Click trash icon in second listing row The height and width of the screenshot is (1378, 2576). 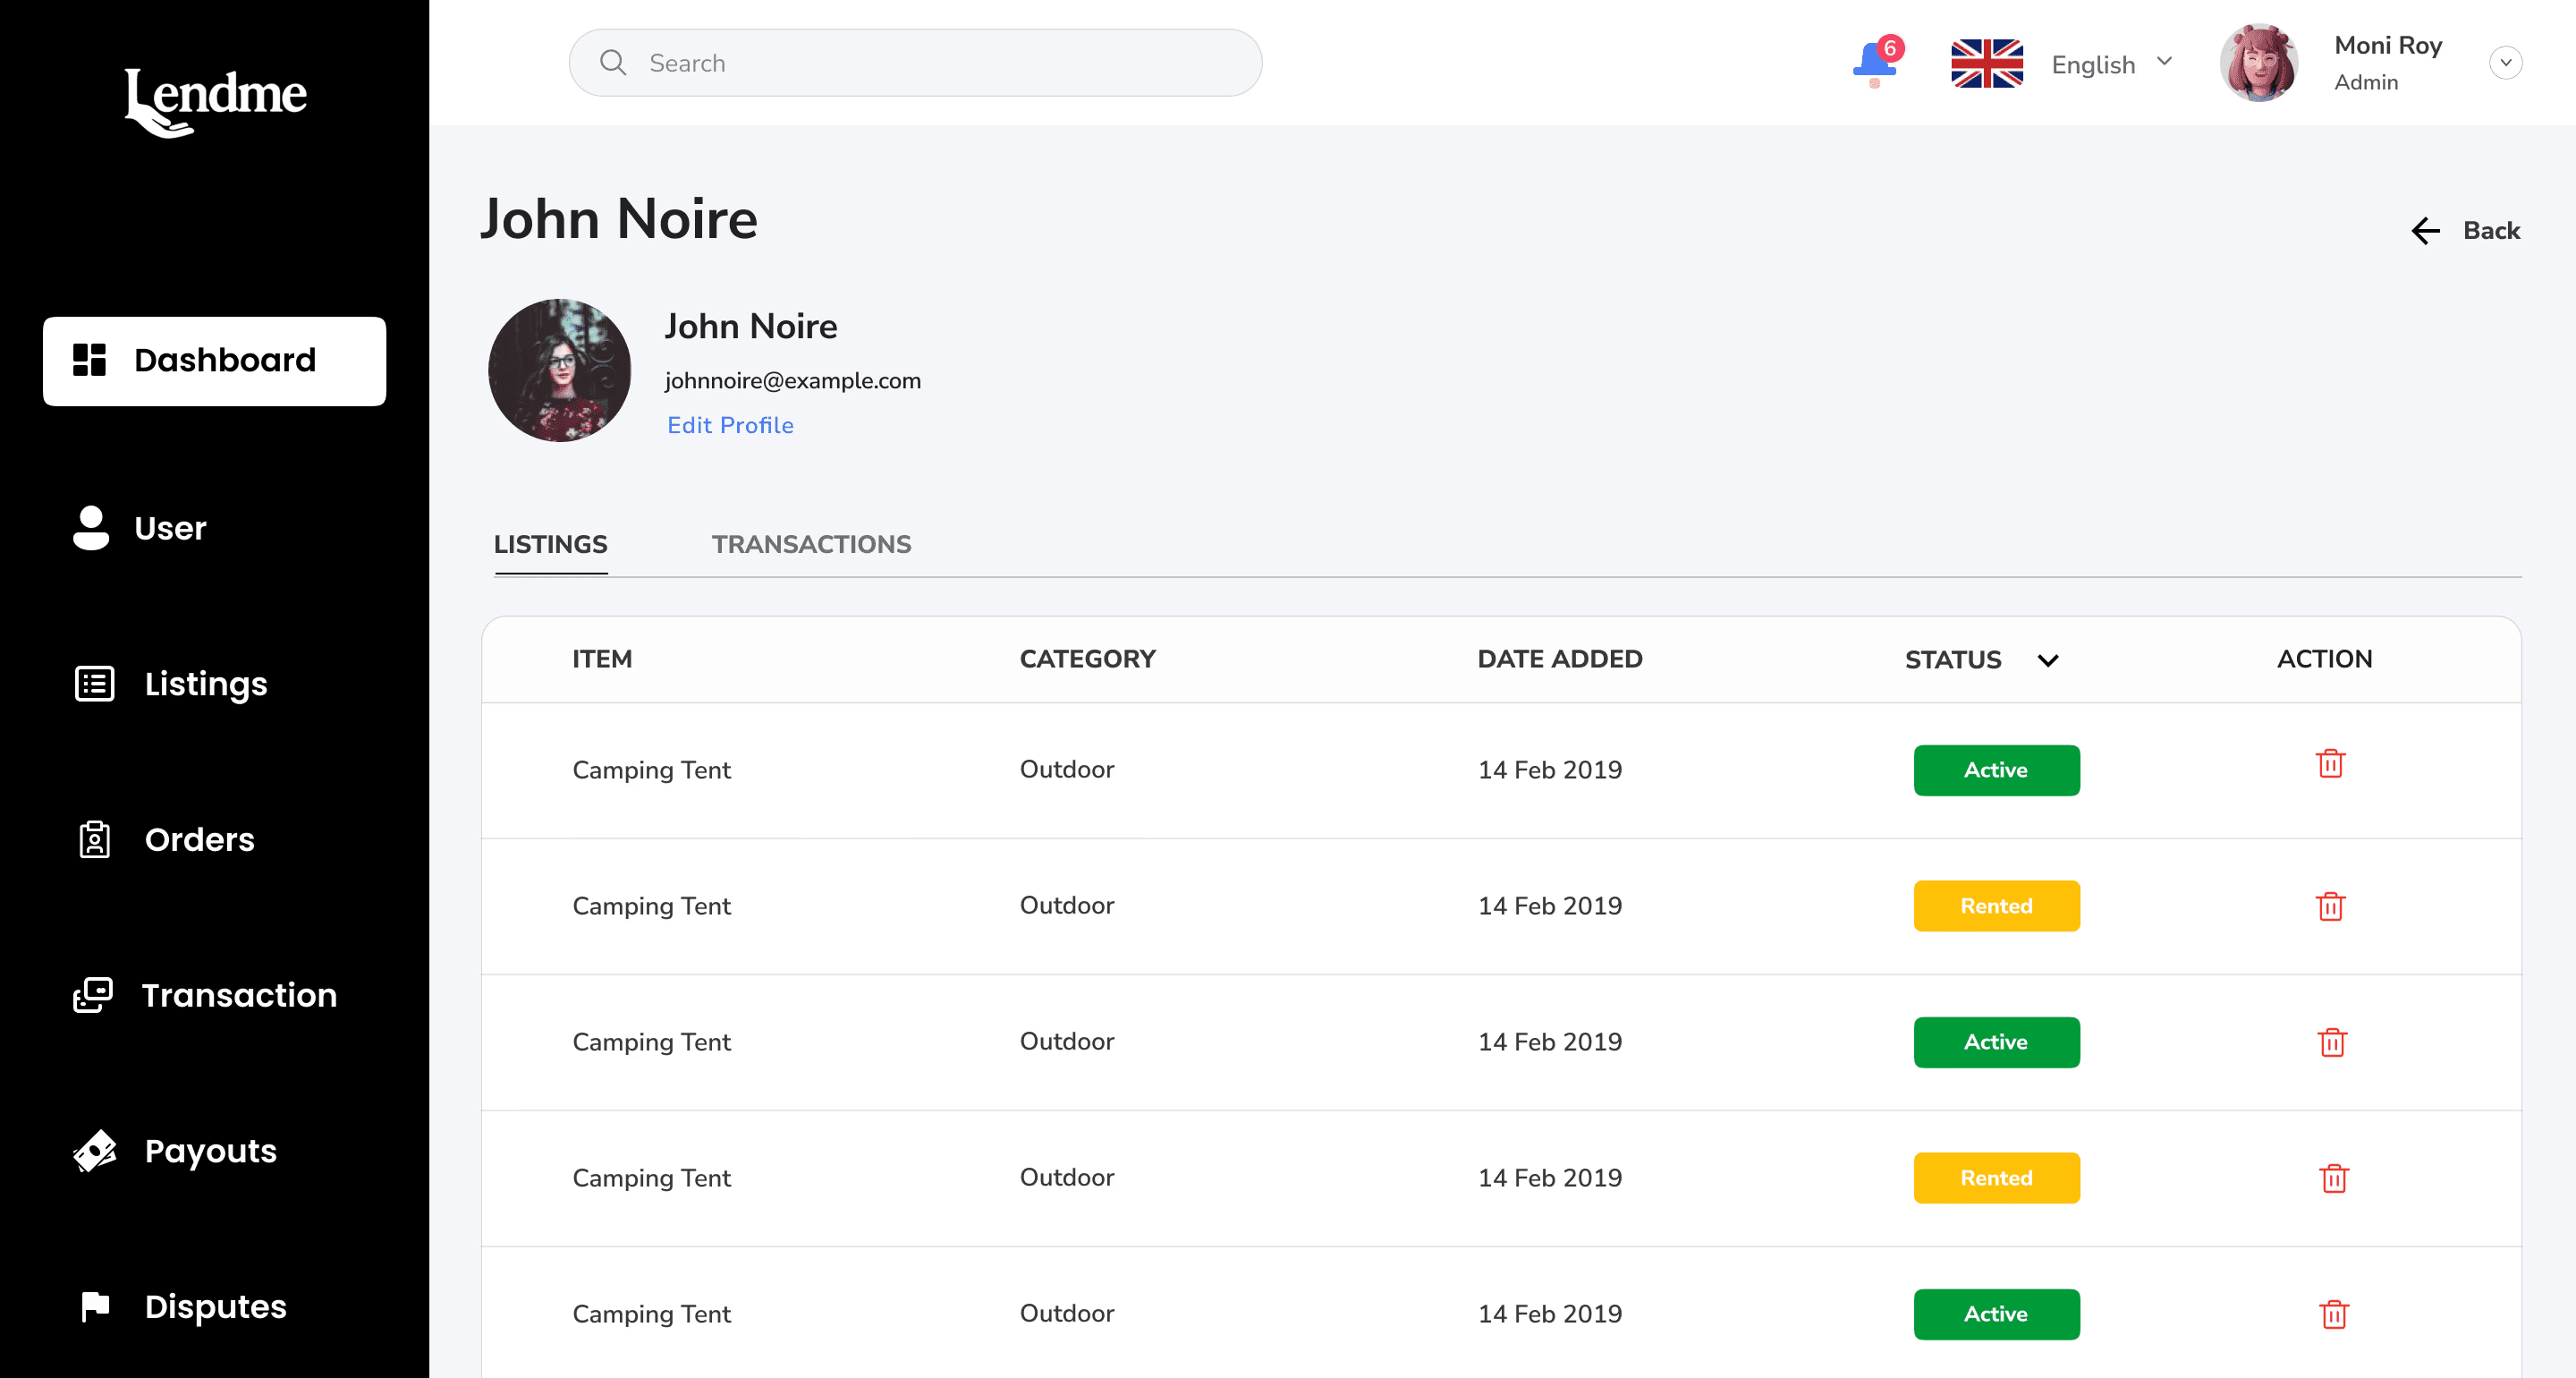[x=2330, y=906]
